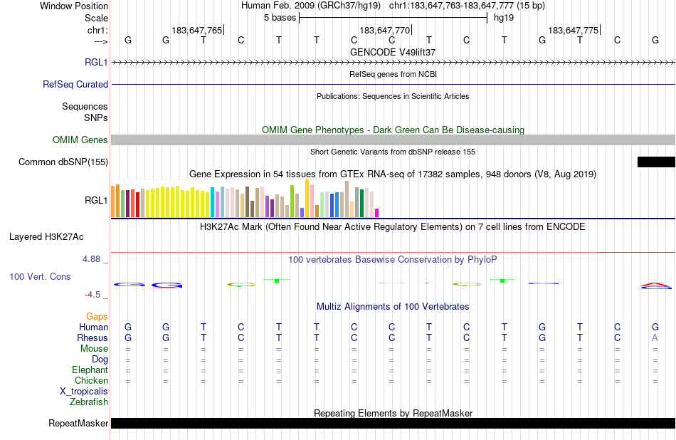676x440 pixels.
Task: Click the Sequences track label
Action: click(x=85, y=107)
